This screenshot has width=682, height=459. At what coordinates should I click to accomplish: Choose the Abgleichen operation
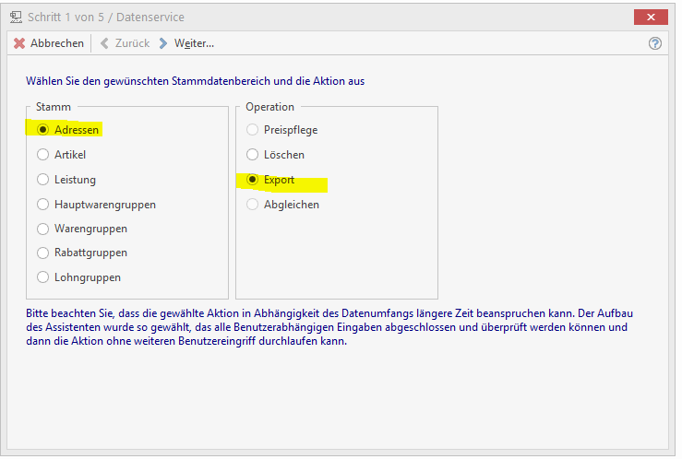coord(252,205)
